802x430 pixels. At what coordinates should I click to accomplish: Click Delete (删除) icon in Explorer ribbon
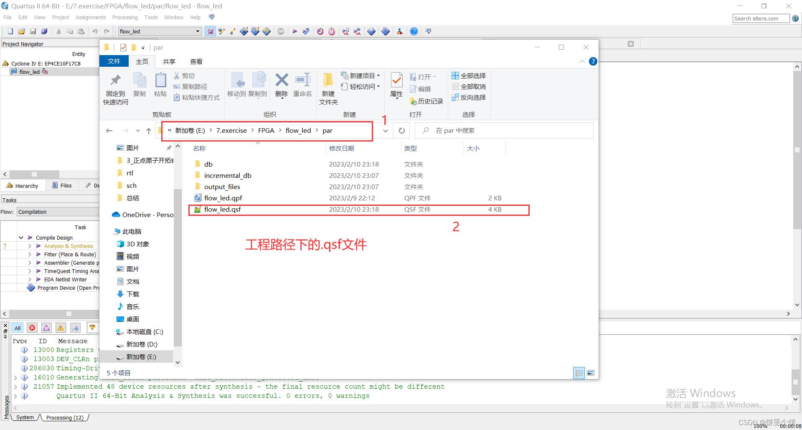pos(282,85)
